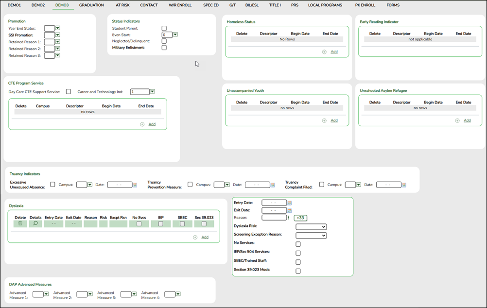Check the Student Parent checkbox
Image resolution: width=487 pixels, height=308 pixels.
point(164,28)
